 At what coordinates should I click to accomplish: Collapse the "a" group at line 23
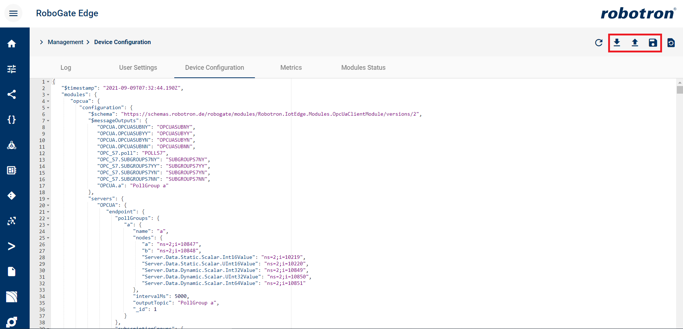tap(48, 225)
